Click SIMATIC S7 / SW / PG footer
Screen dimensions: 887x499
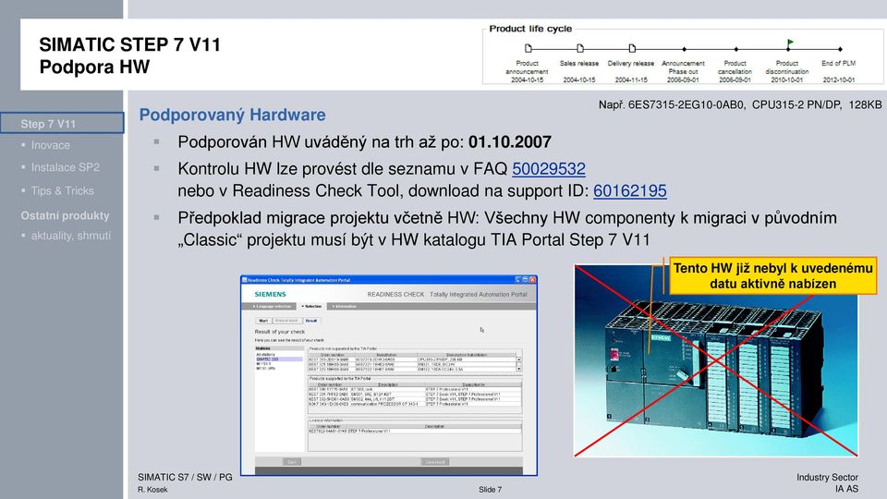coord(185,477)
